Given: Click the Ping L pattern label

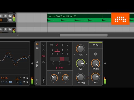Looking at the screenshot, I should coord(44,80).
